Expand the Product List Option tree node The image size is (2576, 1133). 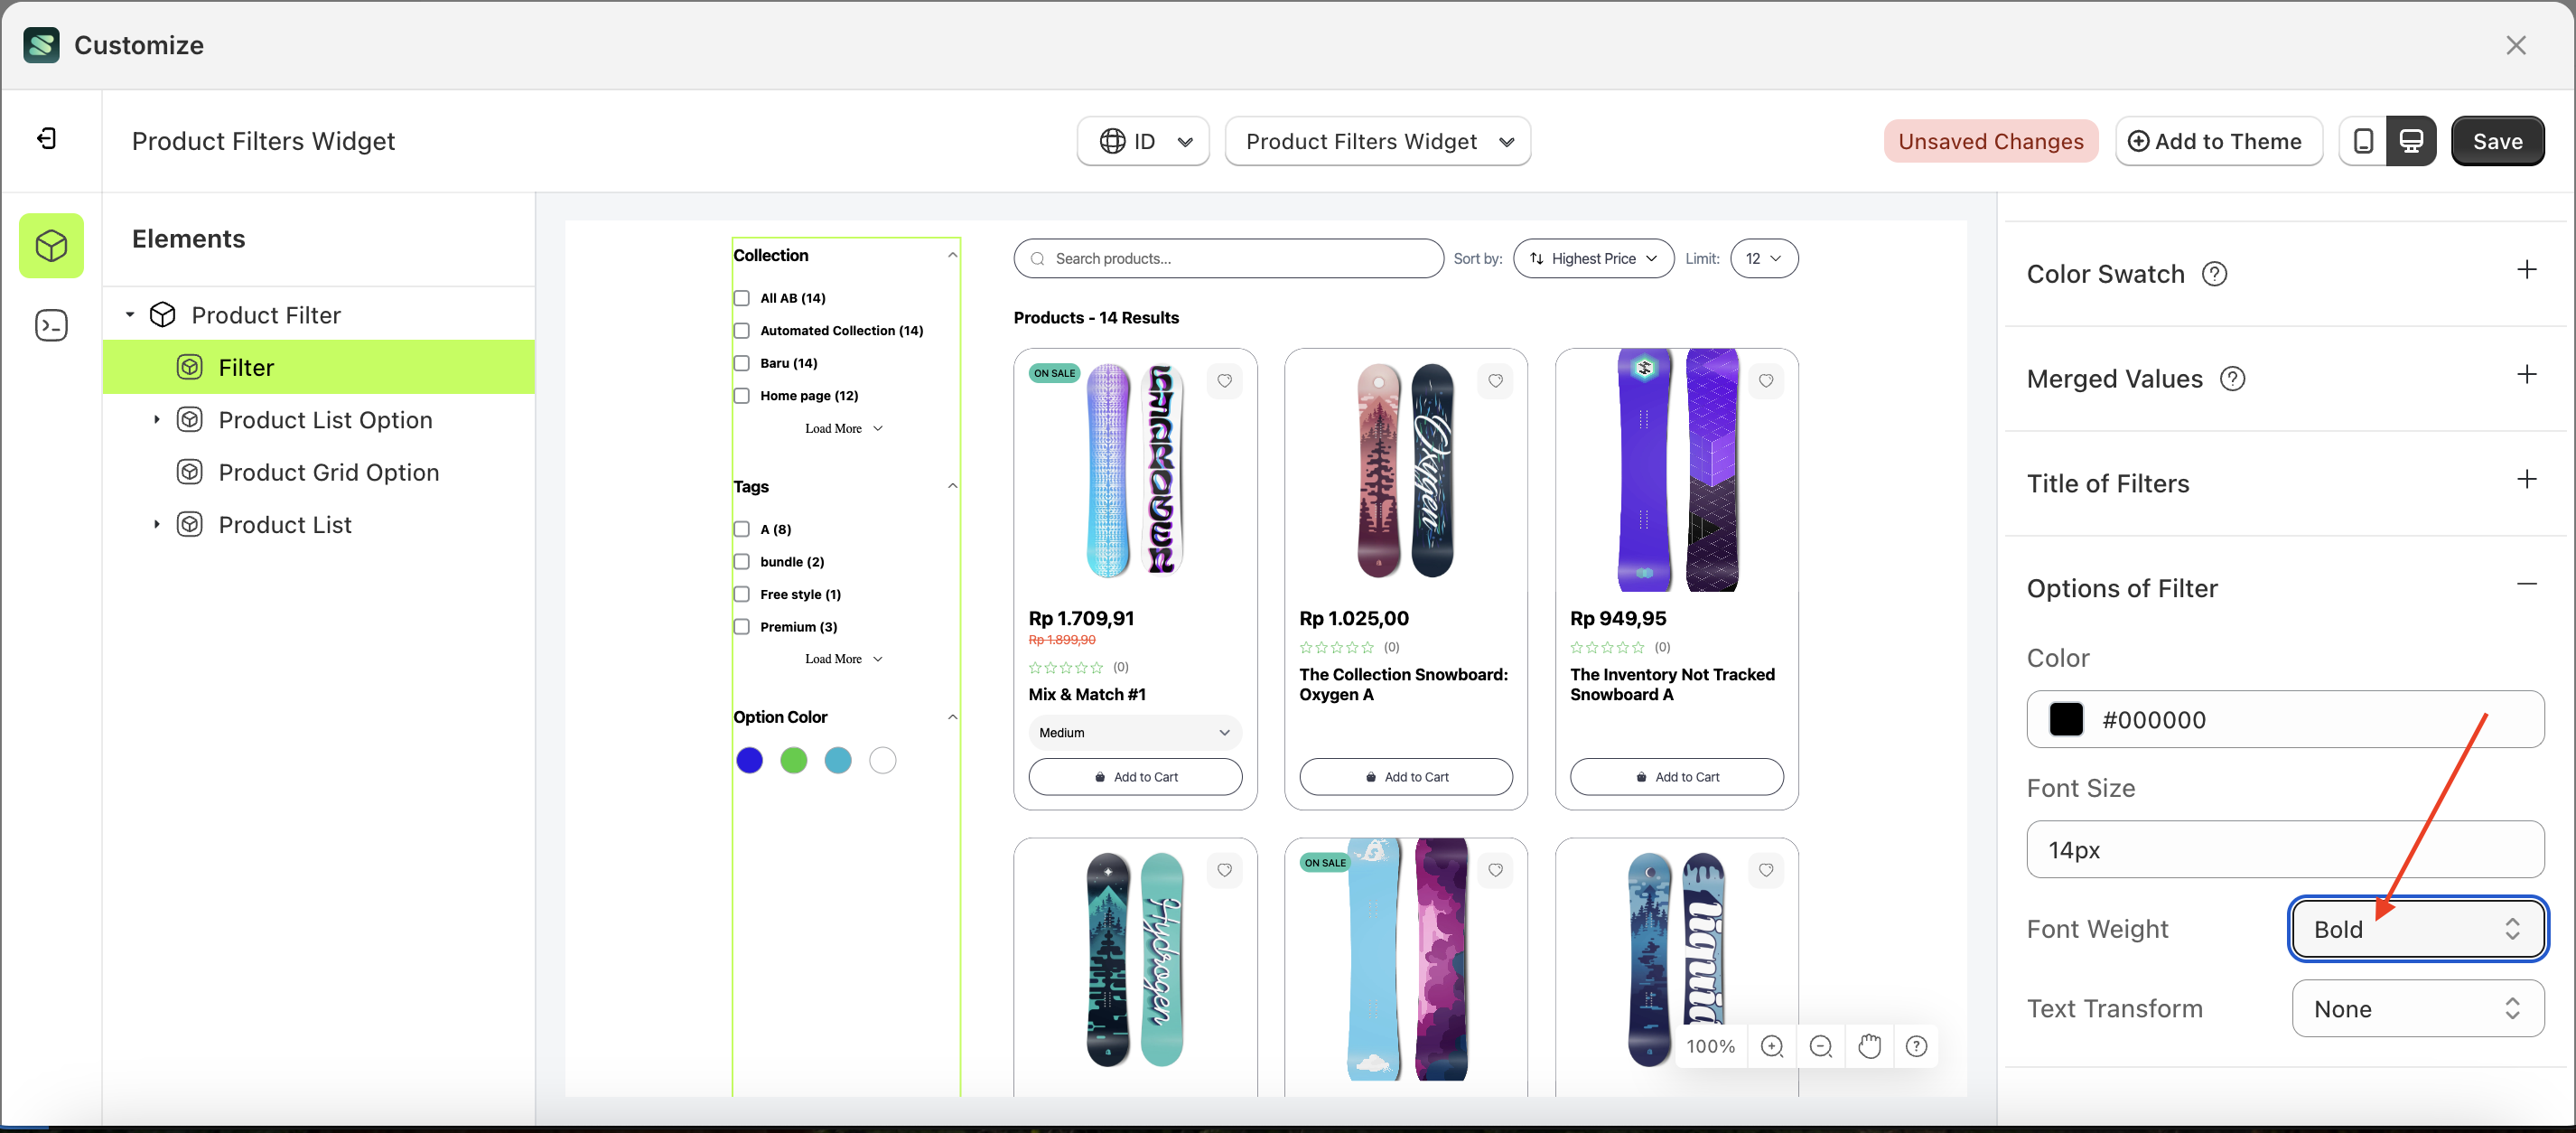156,420
